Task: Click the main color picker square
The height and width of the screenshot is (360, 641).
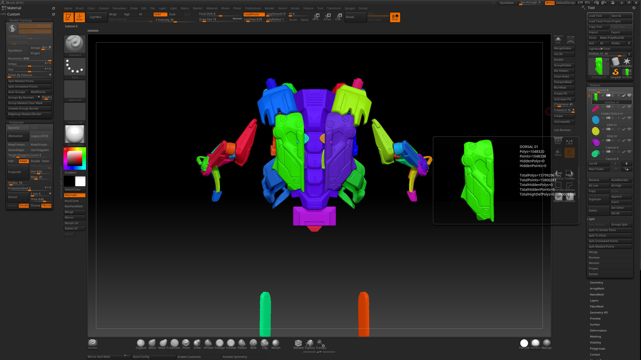Action: [74, 158]
